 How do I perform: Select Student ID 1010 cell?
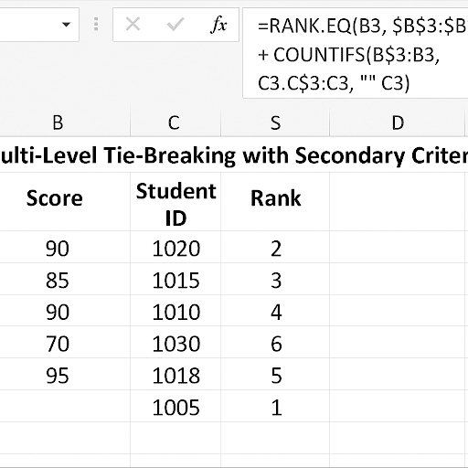pos(175,311)
